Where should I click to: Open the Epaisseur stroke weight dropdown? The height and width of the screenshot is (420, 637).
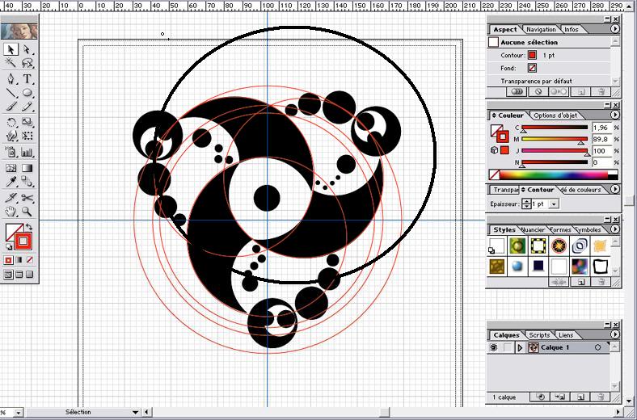[x=554, y=204]
